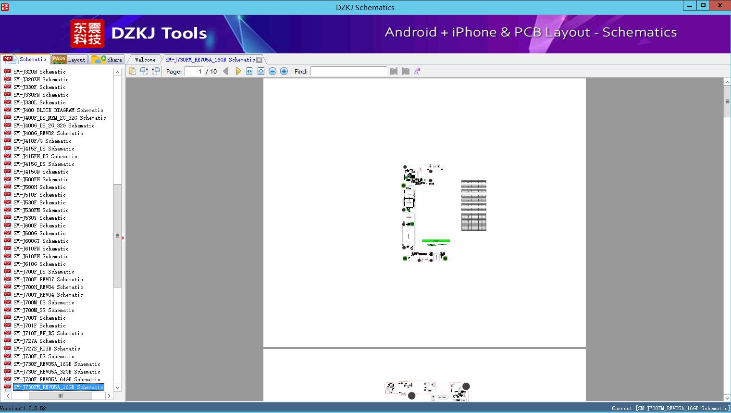Click the PDF icon beside SM-J727A Schematic
This screenshot has height=413, width=731.
pos(7,340)
